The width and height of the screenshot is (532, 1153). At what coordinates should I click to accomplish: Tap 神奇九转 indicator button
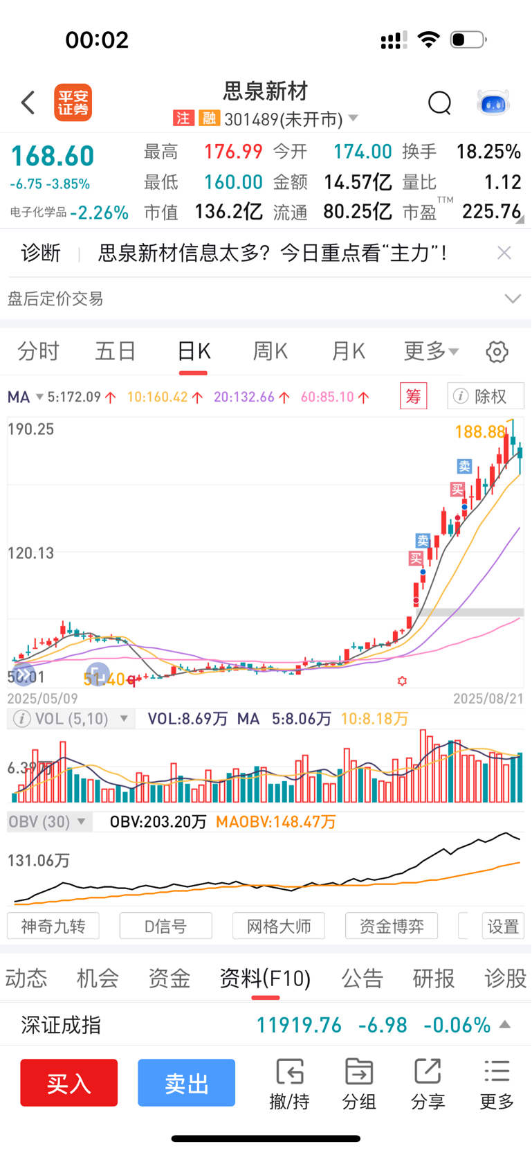[x=53, y=926]
